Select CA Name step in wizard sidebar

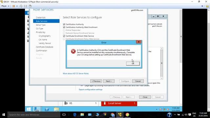(x=43, y=40)
